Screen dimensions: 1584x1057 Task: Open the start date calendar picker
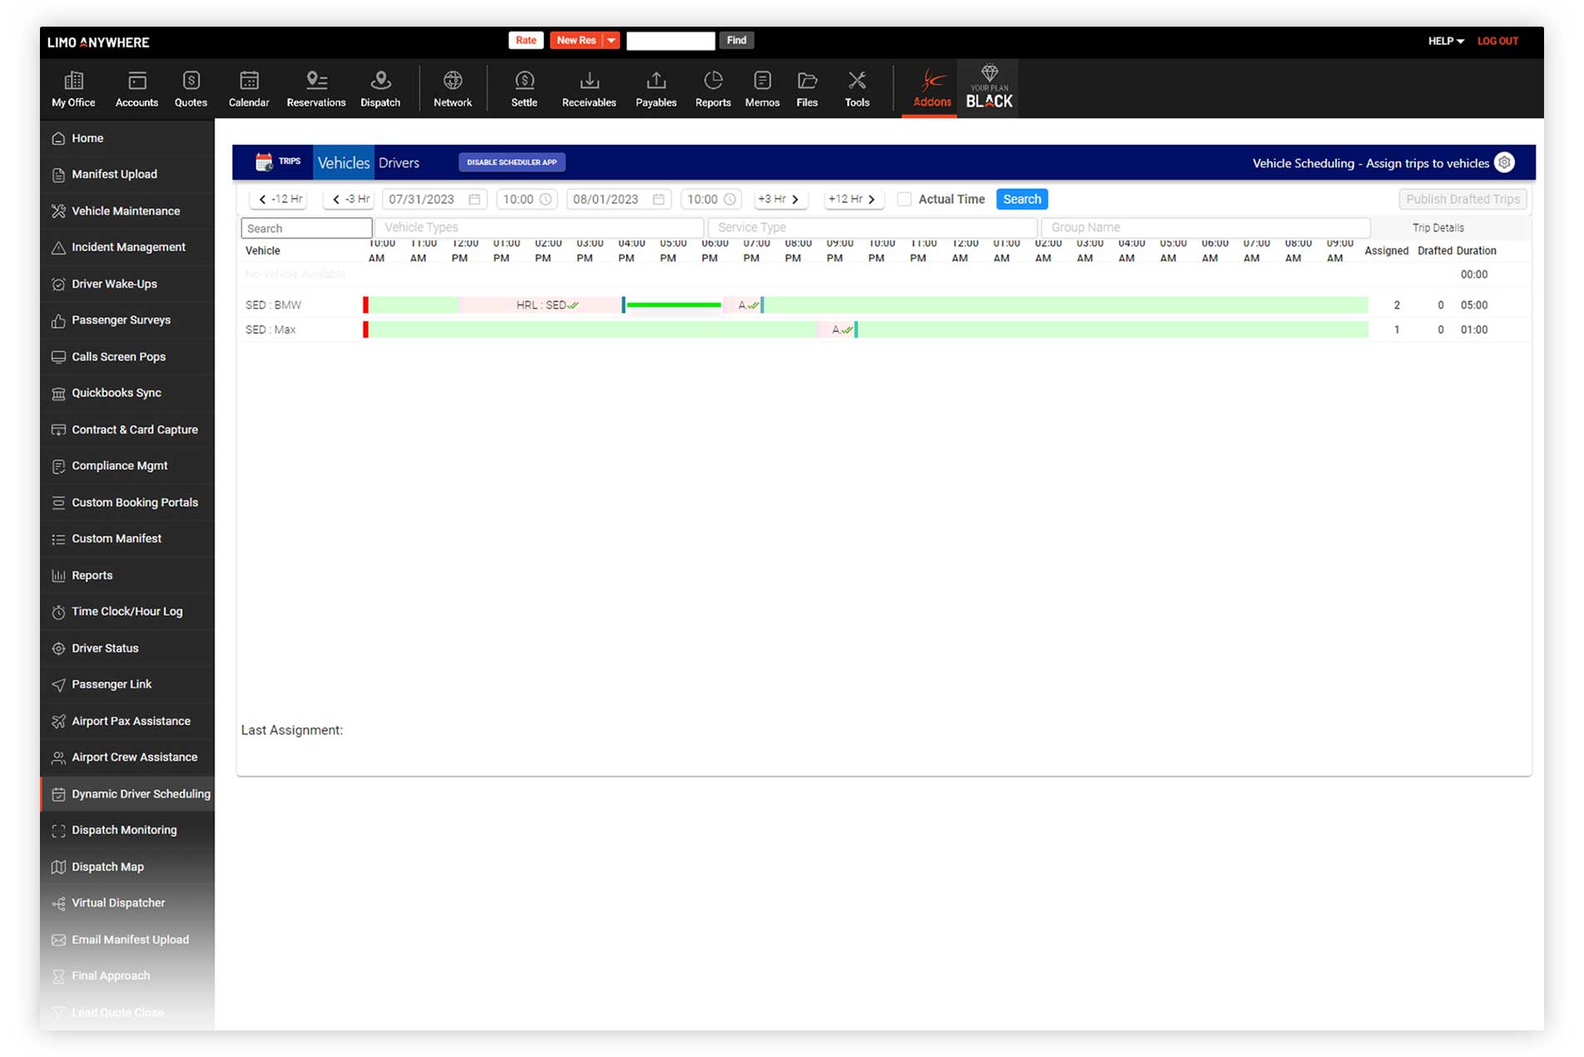click(474, 200)
